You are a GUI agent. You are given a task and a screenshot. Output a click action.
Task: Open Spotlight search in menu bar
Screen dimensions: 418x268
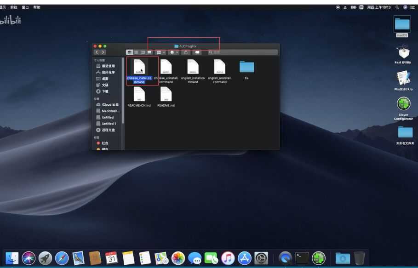[397, 7]
